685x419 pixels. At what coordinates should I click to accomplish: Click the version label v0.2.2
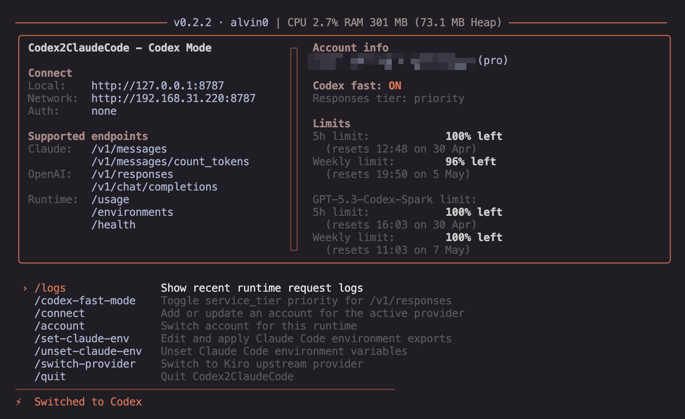(192, 23)
